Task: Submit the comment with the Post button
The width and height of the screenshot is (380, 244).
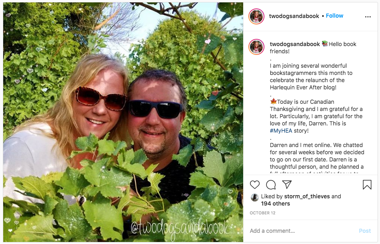Action: pos(365,231)
